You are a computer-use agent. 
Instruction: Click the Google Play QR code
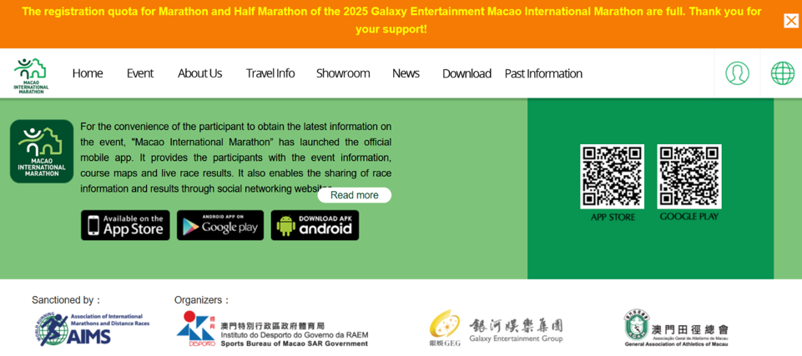tap(689, 176)
